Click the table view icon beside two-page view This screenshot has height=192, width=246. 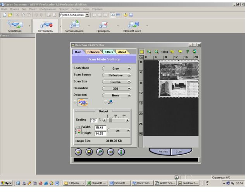(118, 15)
